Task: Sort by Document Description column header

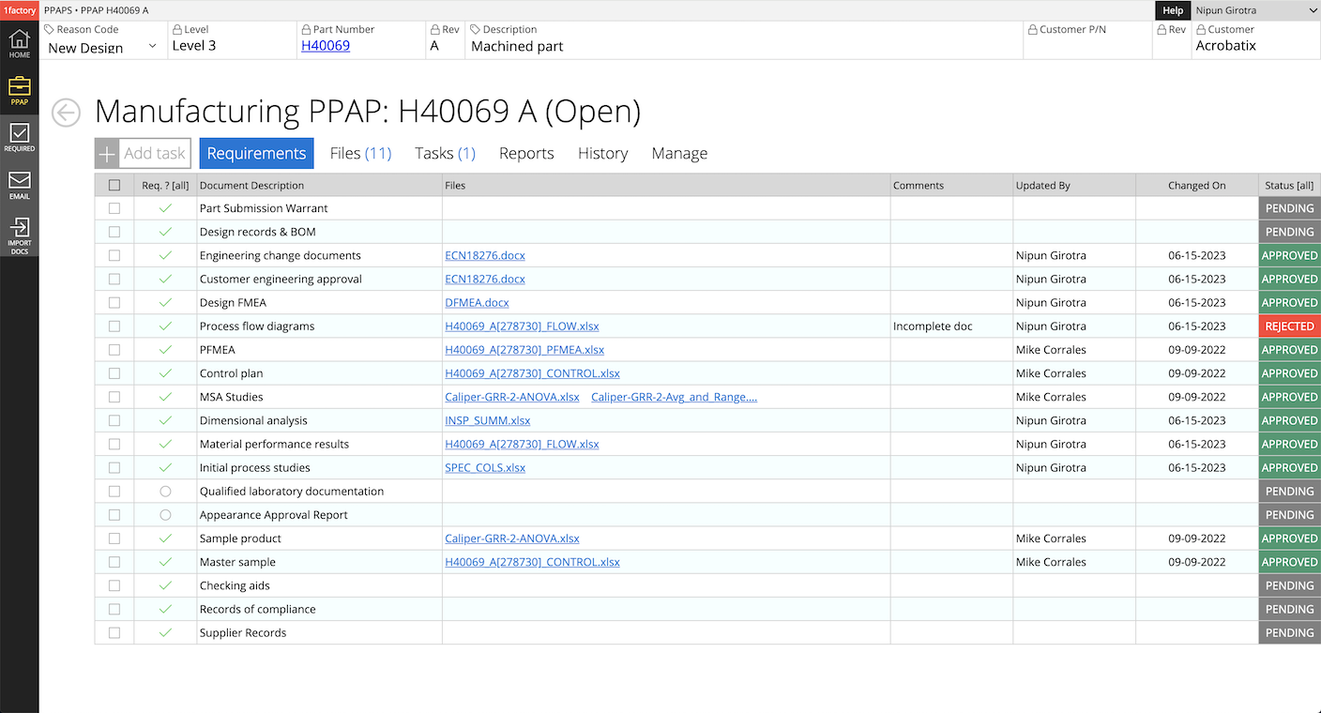Action: click(319, 186)
